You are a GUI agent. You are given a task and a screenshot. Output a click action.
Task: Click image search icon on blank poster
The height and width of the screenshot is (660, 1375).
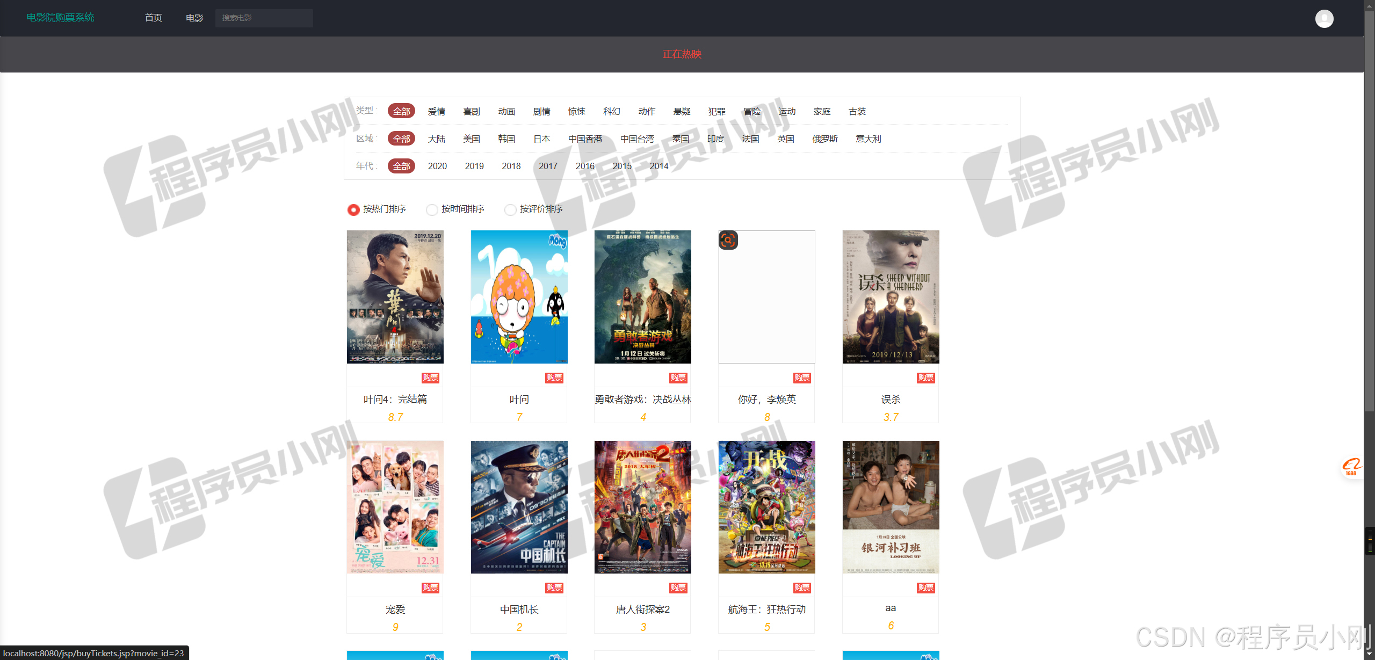pyautogui.click(x=728, y=240)
